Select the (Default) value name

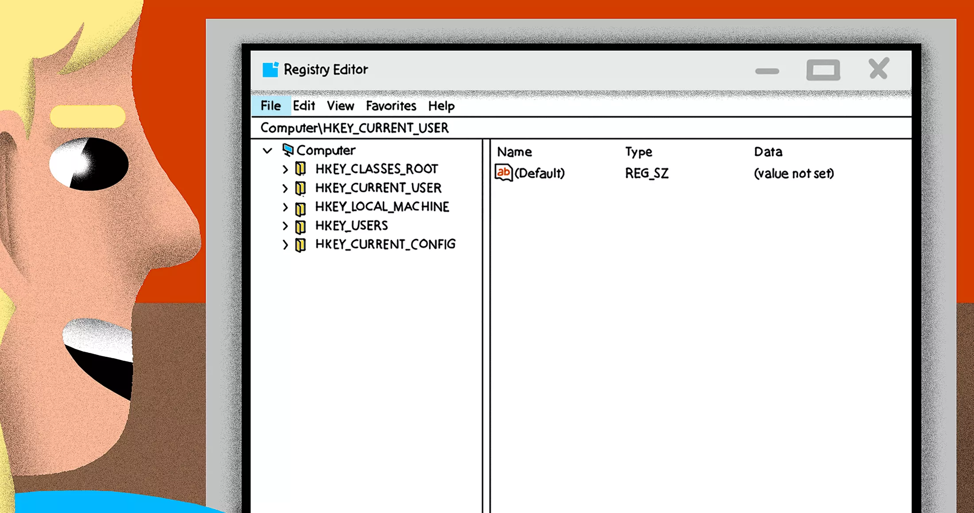(540, 173)
